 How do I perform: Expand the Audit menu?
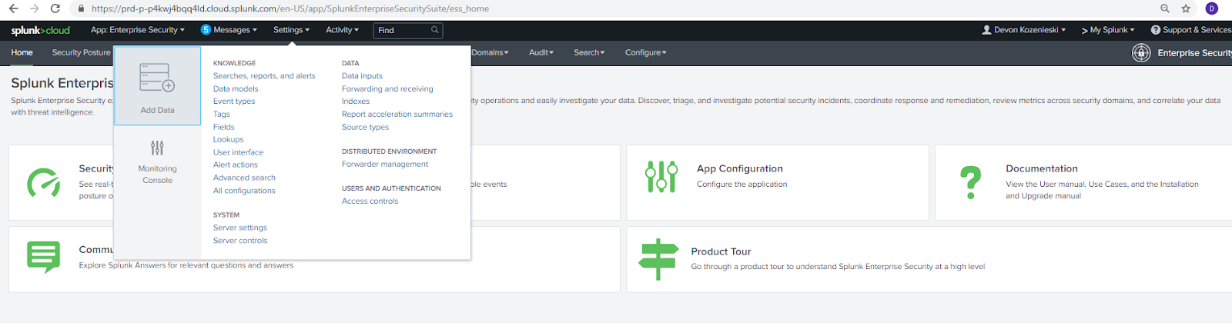[541, 52]
